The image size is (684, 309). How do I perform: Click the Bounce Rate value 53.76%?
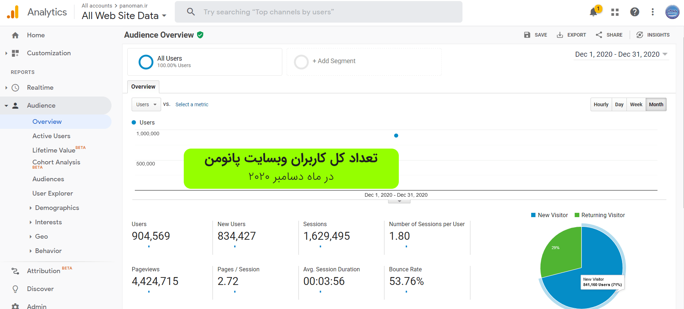pyautogui.click(x=406, y=281)
